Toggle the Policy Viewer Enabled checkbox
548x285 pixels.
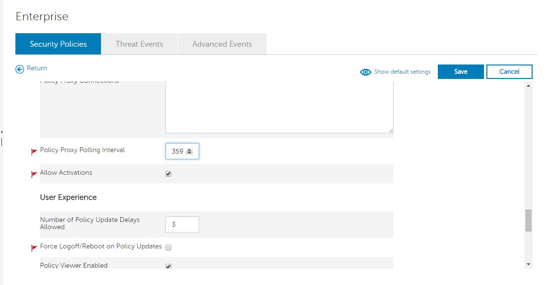pos(168,266)
